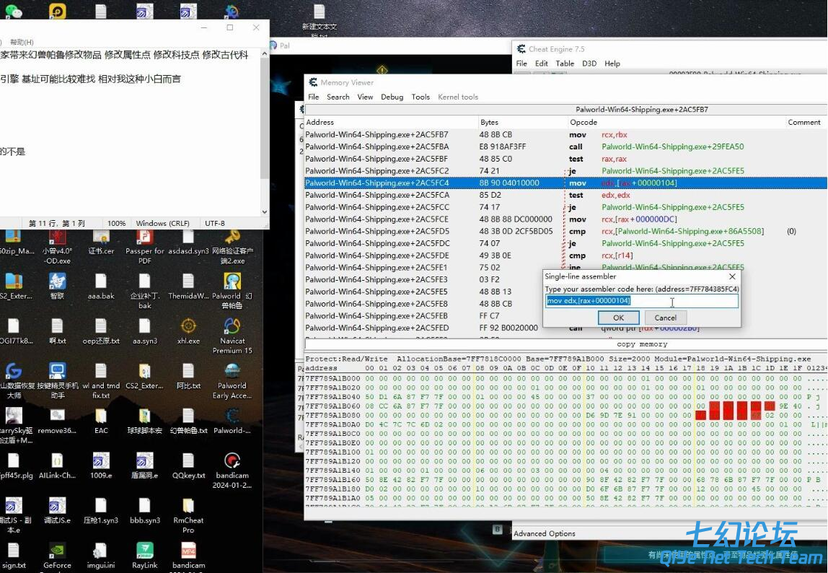Viewport: 828px width, 573px height.
Task: Select disassembly row at address 2AC5FB7
Action: coord(565,135)
